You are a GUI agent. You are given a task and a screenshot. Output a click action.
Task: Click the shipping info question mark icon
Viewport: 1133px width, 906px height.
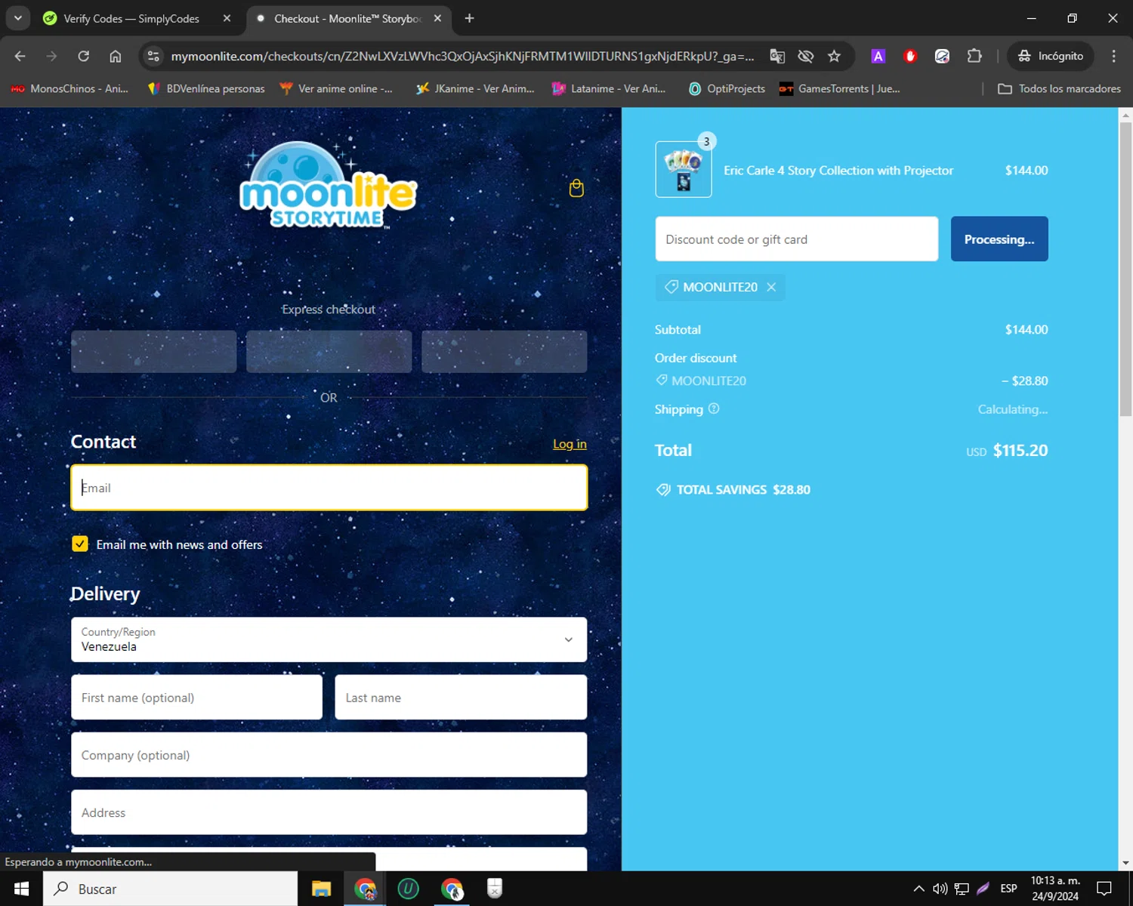(x=714, y=408)
